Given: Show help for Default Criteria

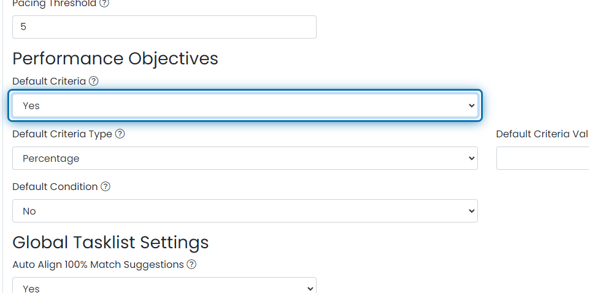Looking at the screenshot, I should pyautogui.click(x=93, y=81).
